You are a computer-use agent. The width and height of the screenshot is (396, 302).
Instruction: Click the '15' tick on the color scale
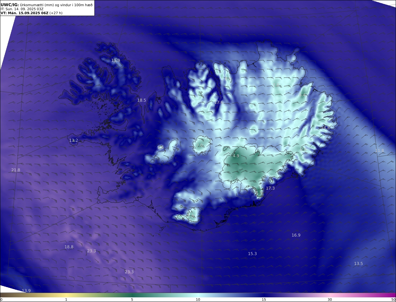(264, 300)
